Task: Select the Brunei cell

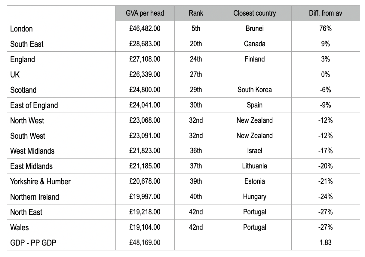Action: pyautogui.click(x=254, y=29)
